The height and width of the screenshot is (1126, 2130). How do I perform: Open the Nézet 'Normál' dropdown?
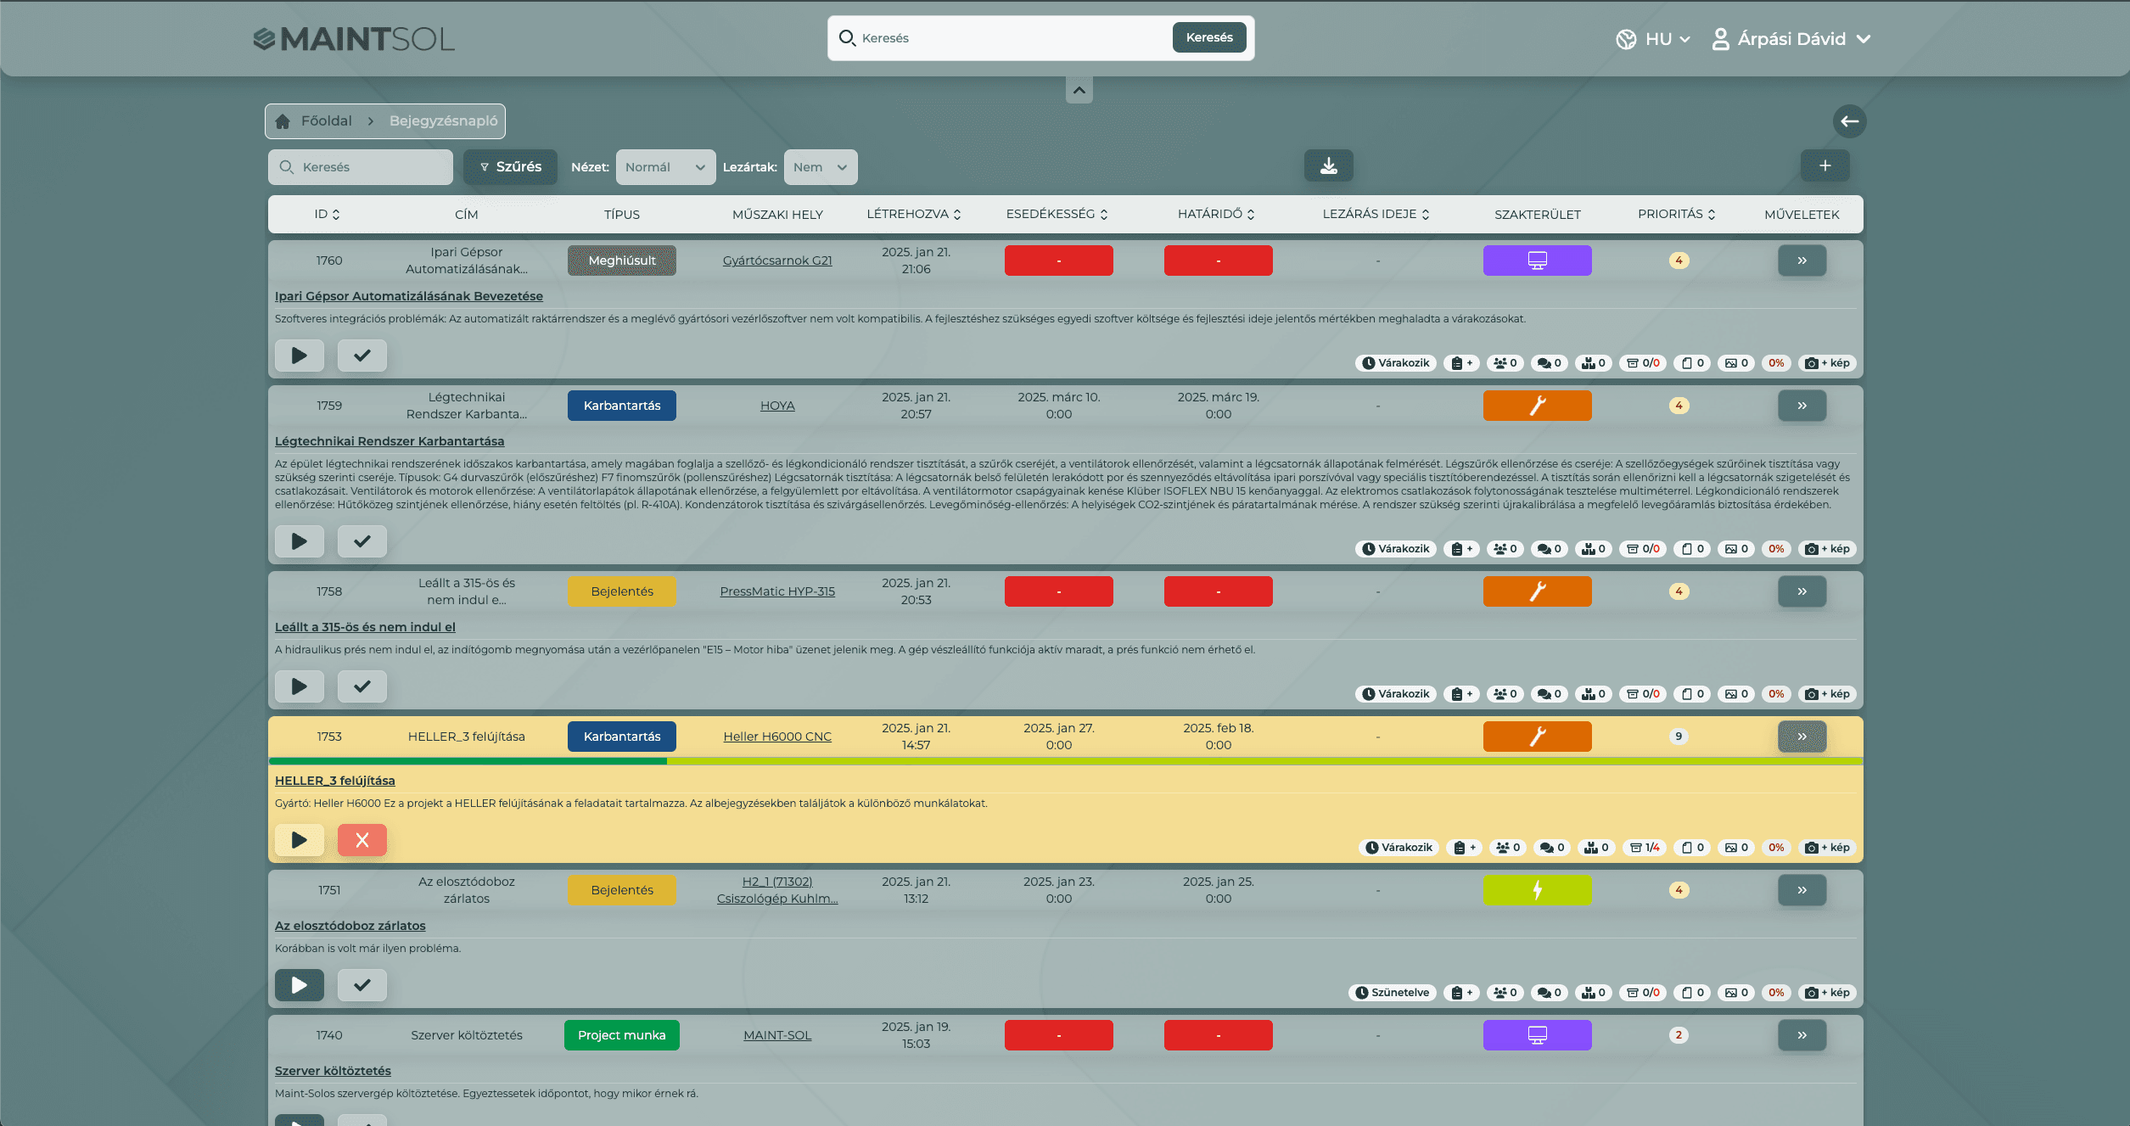pos(664,167)
